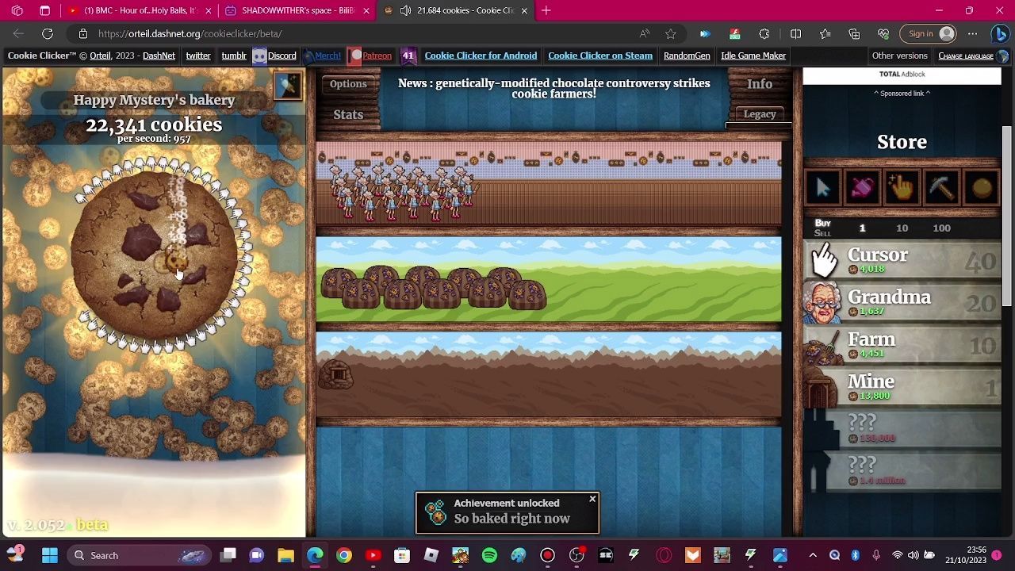Open Google Chrome from the taskbar

(344, 555)
